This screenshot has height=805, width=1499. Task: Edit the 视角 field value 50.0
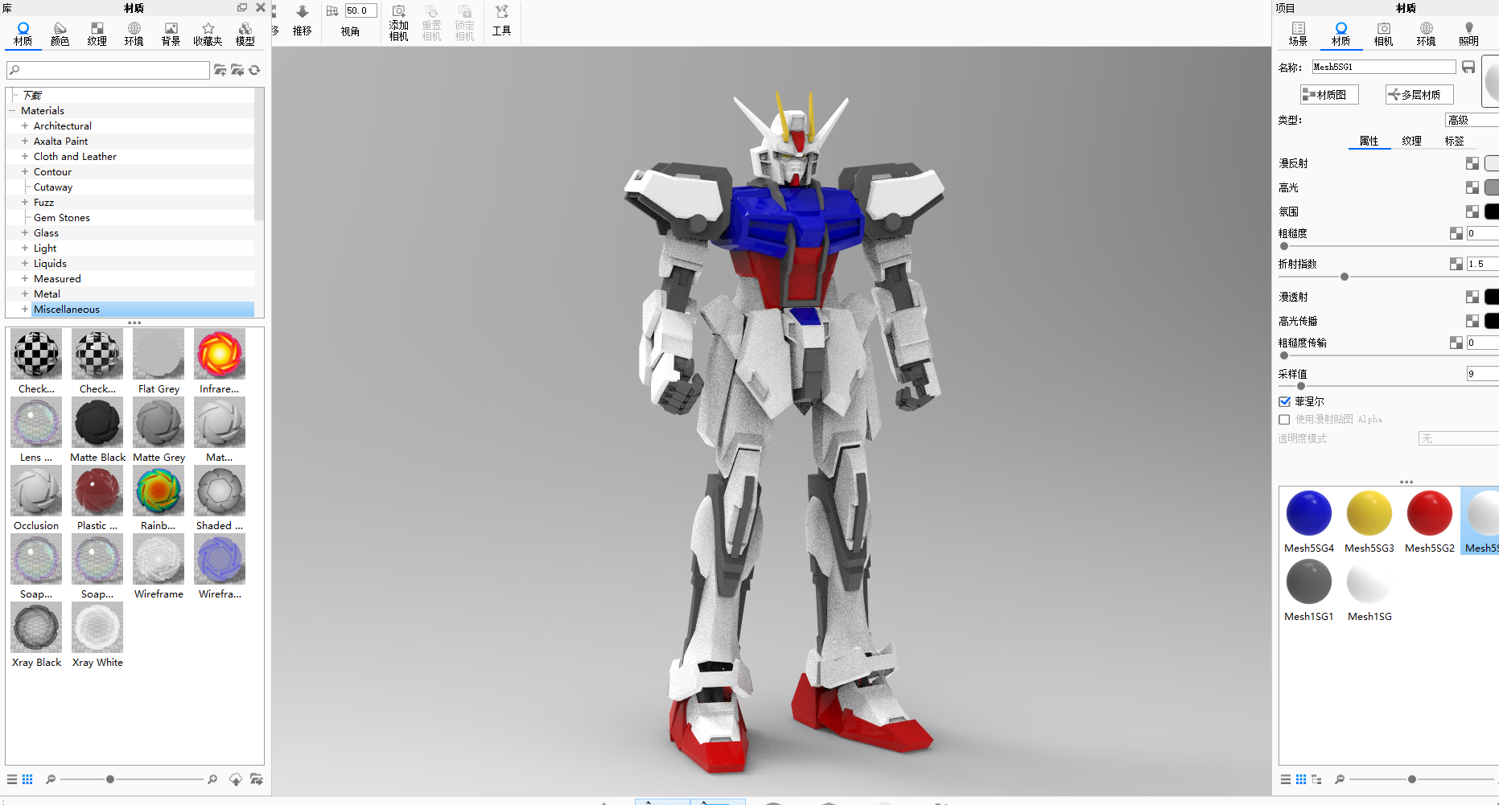pyautogui.click(x=360, y=10)
